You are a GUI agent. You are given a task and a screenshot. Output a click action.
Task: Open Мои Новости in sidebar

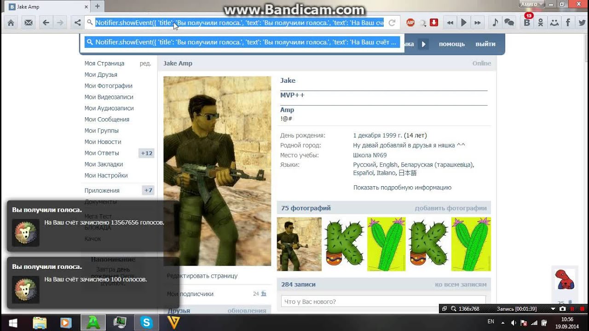pyautogui.click(x=103, y=142)
